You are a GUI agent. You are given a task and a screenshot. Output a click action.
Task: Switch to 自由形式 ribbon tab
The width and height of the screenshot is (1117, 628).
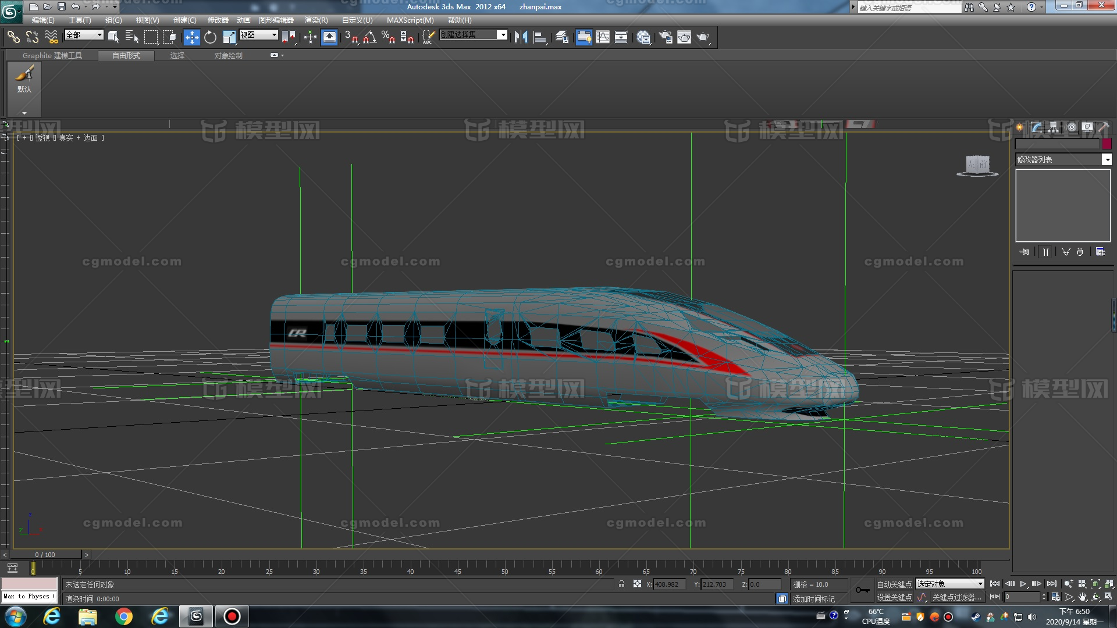tap(126, 56)
